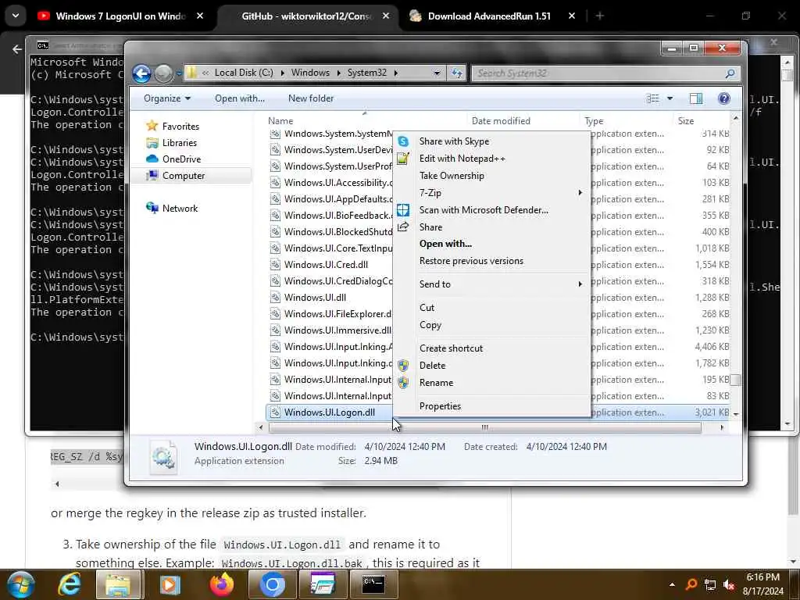Image resolution: width=800 pixels, height=600 pixels.
Task: Click the Explorer back navigation arrow
Action: point(142,73)
